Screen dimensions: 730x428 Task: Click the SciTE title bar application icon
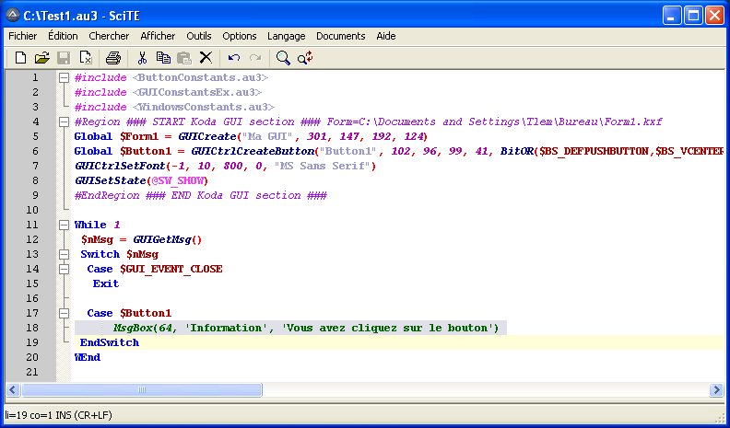pyautogui.click(x=13, y=16)
